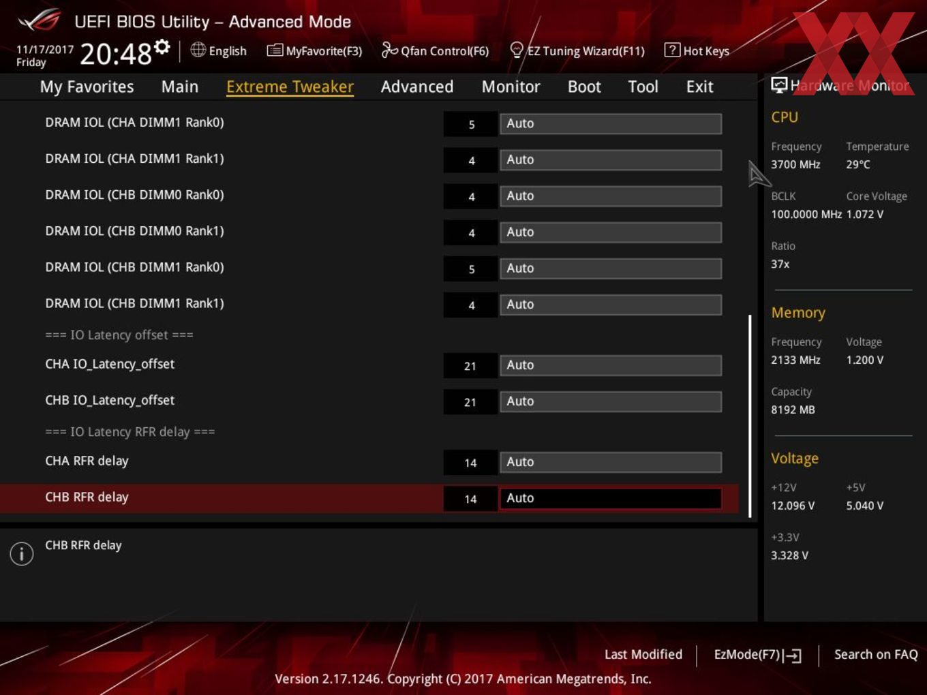The image size is (927, 695).
Task: Switch to EzMode(F7)
Action: 746,654
